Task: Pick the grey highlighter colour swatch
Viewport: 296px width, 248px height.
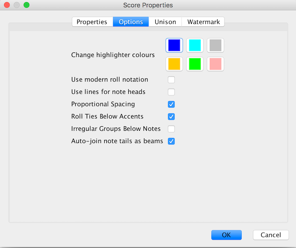Action: click(x=215, y=45)
